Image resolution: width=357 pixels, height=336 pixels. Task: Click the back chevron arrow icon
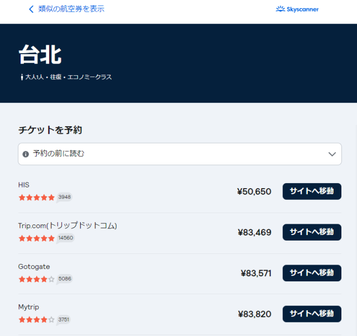(x=31, y=9)
